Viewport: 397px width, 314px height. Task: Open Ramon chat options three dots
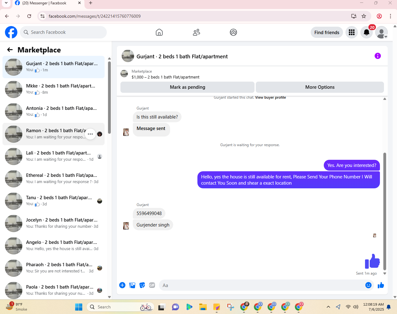click(90, 134)
